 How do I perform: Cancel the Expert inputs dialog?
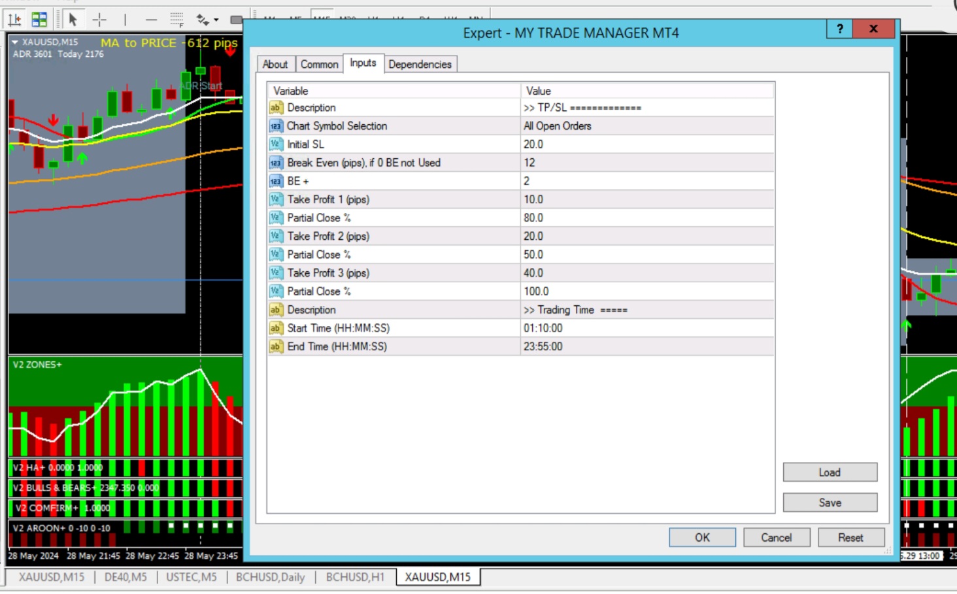[777, 537]
